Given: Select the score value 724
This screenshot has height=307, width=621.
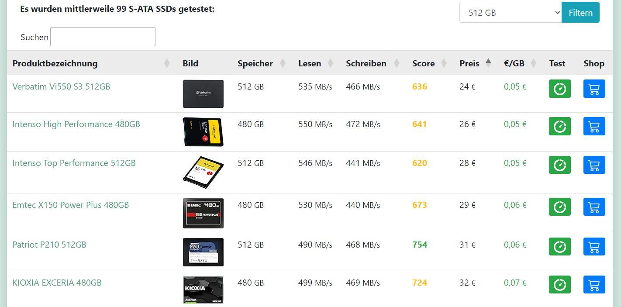Looking at the screenshot, I should (420, 283).
